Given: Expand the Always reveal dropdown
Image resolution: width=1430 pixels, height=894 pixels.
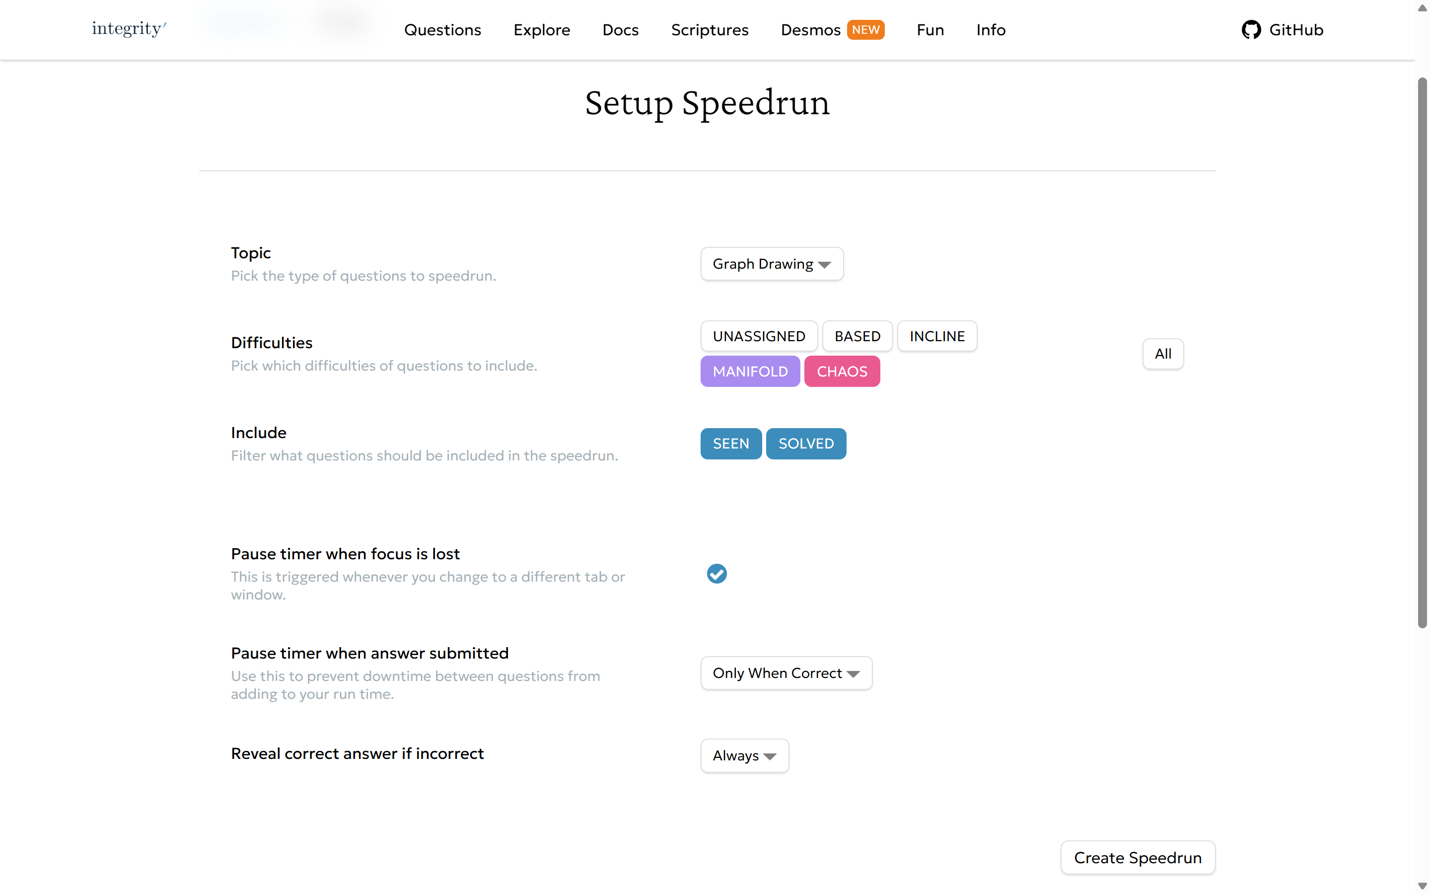Looking at the screenshot, I should tap(744, 755).
